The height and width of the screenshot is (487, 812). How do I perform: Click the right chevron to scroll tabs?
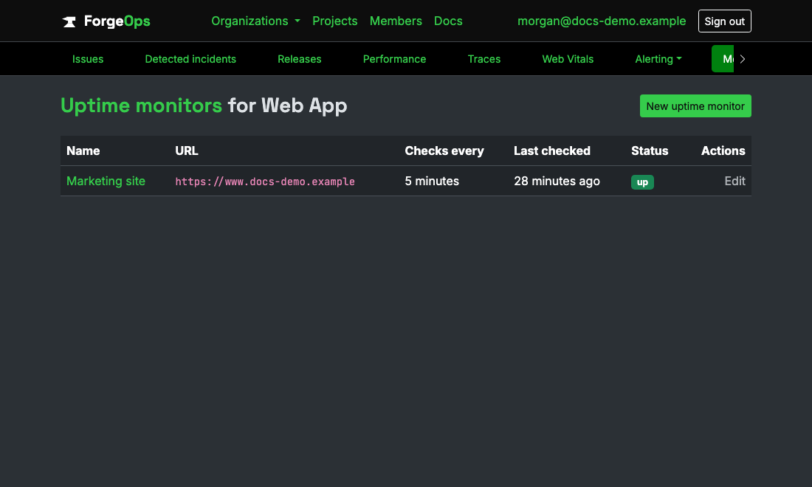point(743,59)
